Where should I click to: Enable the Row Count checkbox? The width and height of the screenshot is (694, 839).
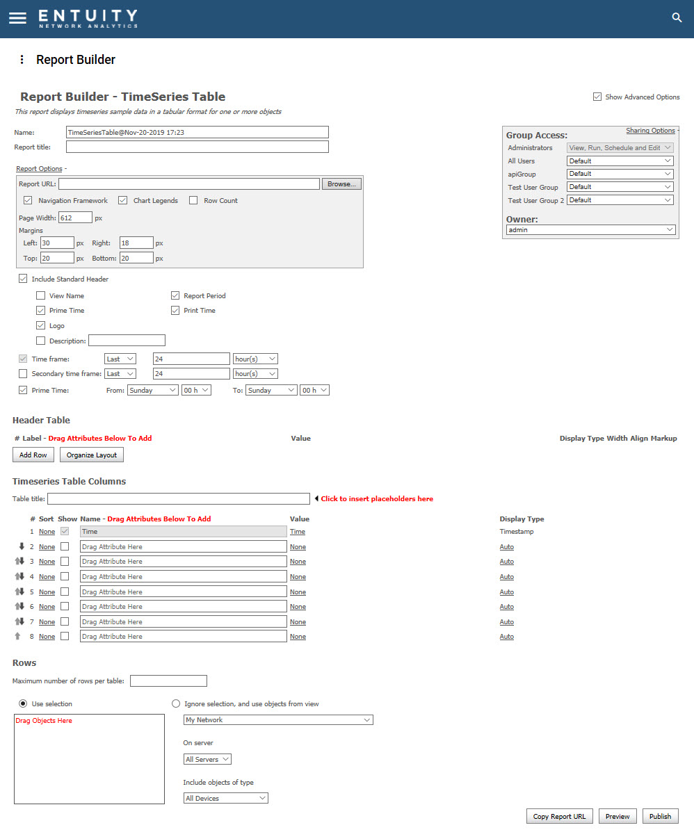click(x=193, y=200)
